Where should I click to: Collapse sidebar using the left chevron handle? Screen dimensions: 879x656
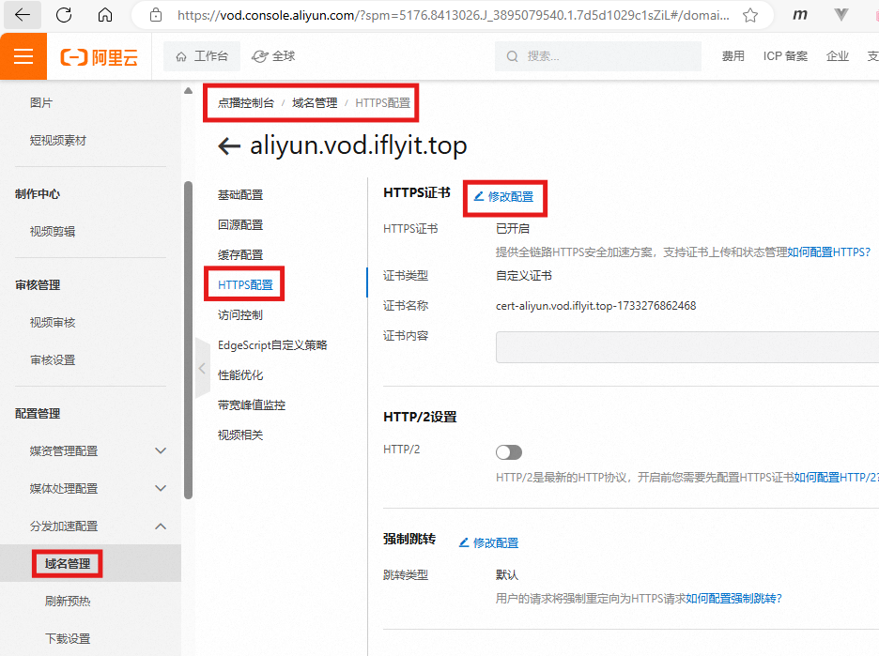click(201, 368)
